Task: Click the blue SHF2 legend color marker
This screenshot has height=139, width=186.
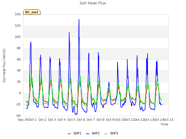Action: click(x=87, y=134)
